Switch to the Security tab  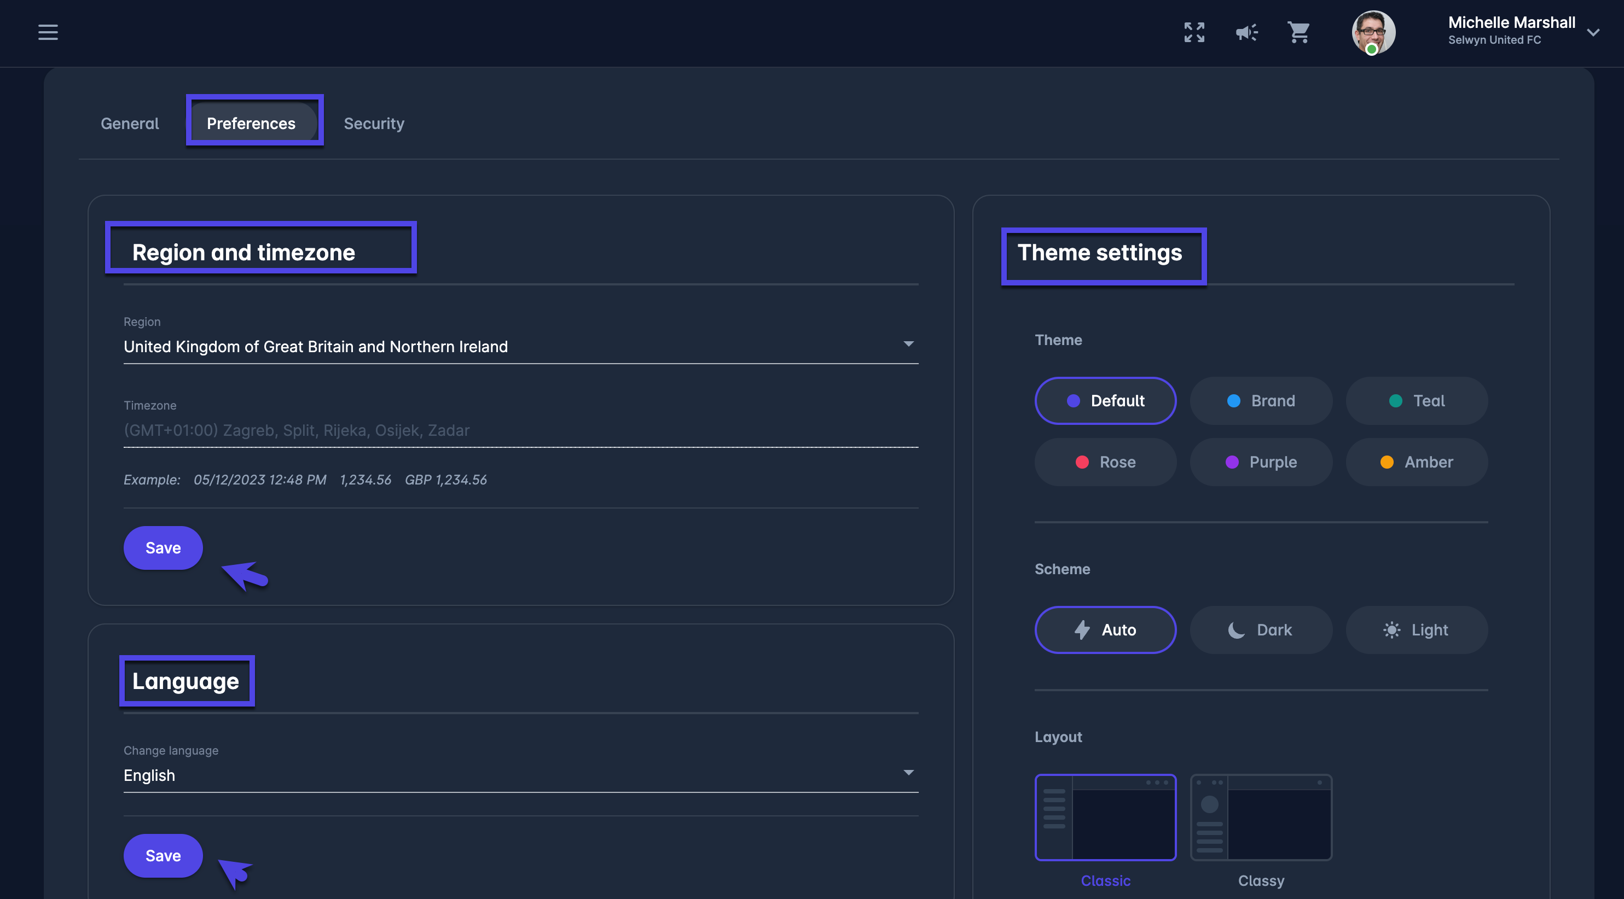(x=374, y=124)
